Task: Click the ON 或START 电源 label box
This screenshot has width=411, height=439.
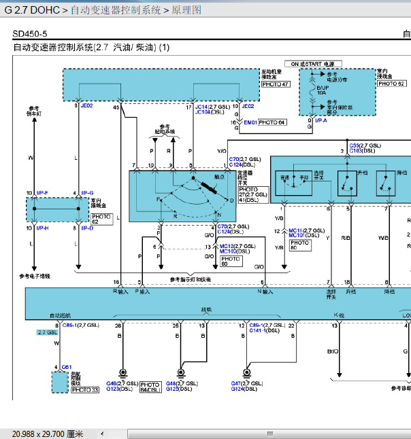Action: [313, 64]
